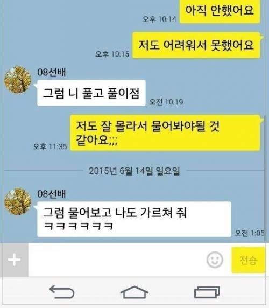Open lower 08선배 tree profile picture
Viewport: 269px width, 308px height.
coord(18,201)
